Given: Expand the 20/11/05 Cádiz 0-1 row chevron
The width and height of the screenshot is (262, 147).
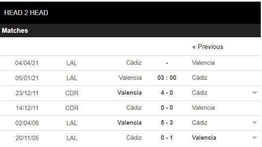Looking at the screenshot, I should pyautogui.click(x=254, y=137).
